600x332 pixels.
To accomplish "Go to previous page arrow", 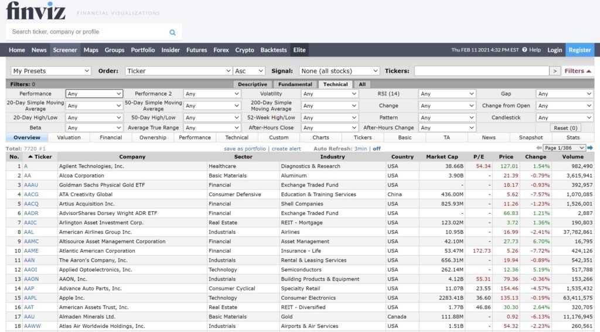I will click(x=539, y=148).
